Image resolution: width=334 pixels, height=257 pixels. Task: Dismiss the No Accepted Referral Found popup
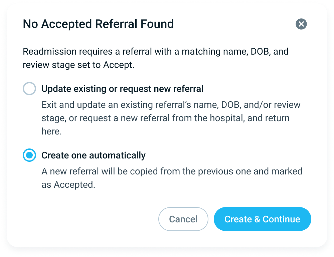click(301, 24)
